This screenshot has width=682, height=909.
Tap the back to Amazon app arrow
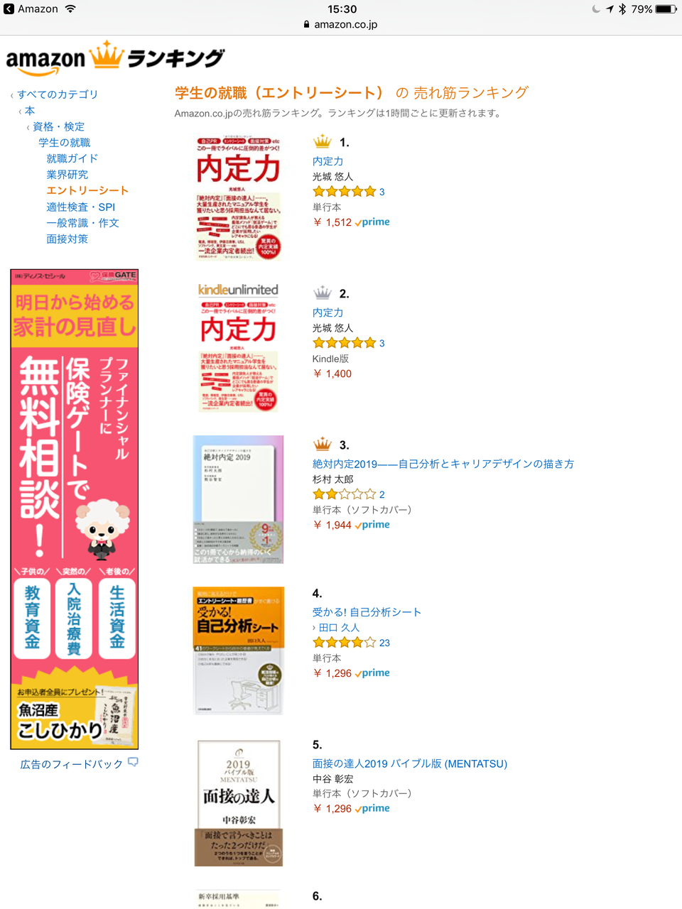click(9, 9)
